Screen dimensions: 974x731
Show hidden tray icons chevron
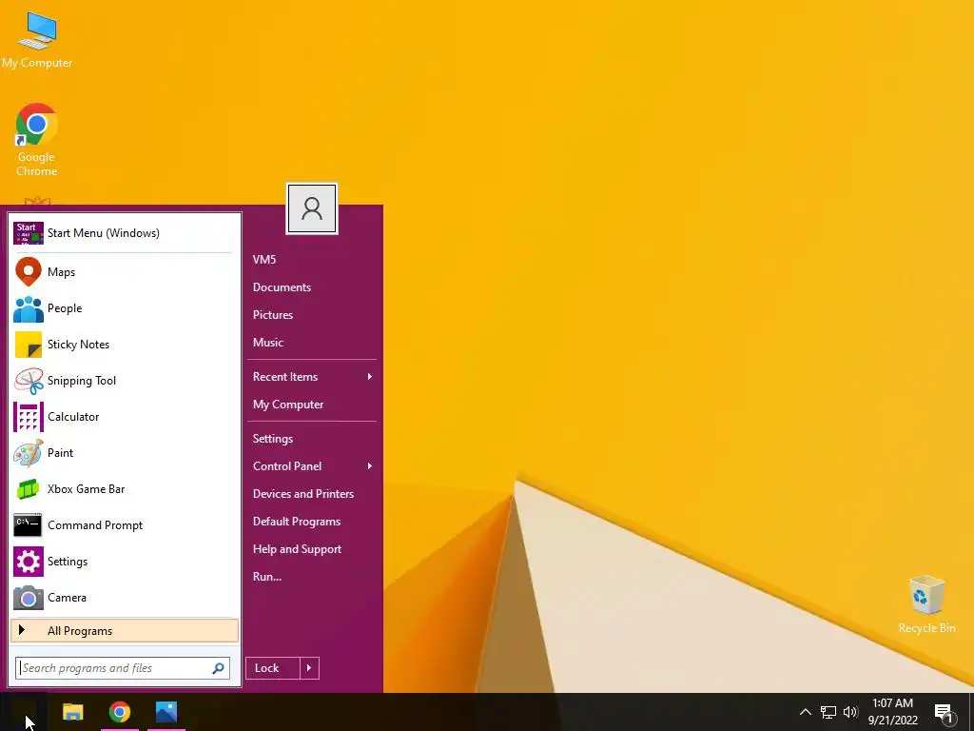805,712
